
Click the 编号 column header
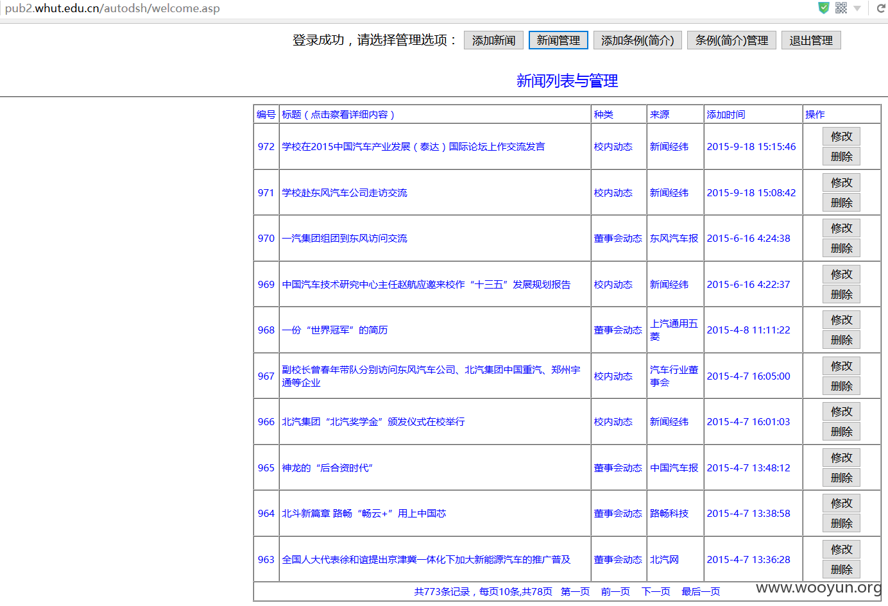click(x=266, y=115)
